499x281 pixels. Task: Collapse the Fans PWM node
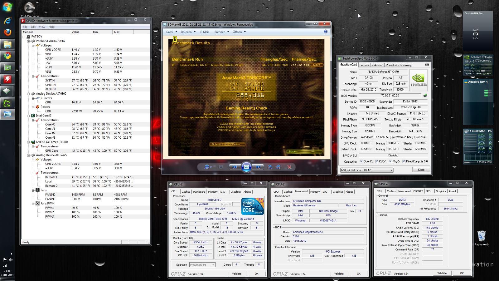(33, 203)
